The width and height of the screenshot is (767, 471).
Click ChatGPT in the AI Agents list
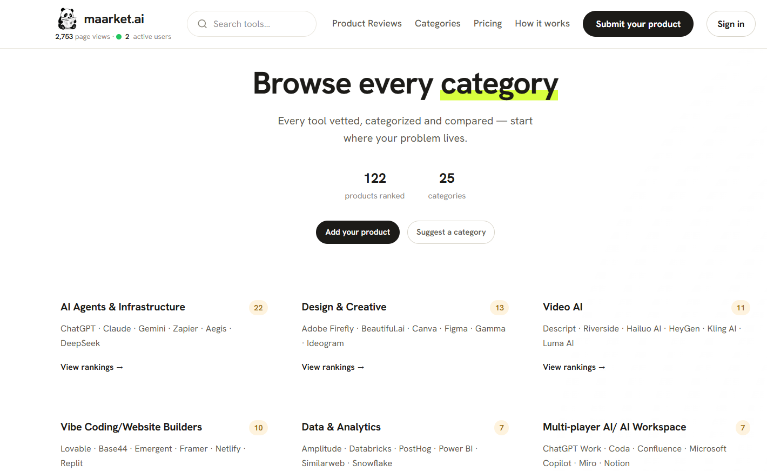[78, 329]
